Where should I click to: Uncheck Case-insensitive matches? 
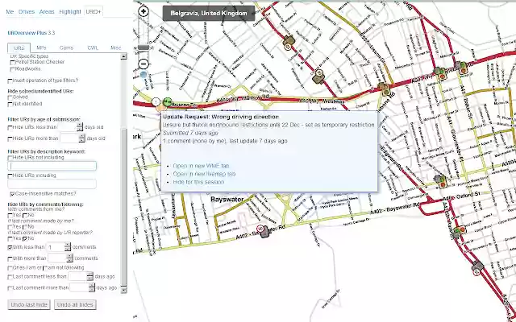click(x=13, y=194)
